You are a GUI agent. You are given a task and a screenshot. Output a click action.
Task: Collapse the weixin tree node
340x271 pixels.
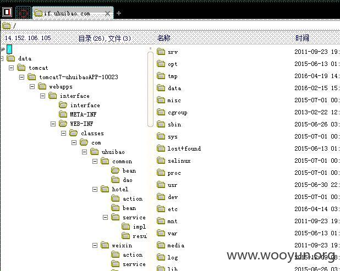[95, 245]
